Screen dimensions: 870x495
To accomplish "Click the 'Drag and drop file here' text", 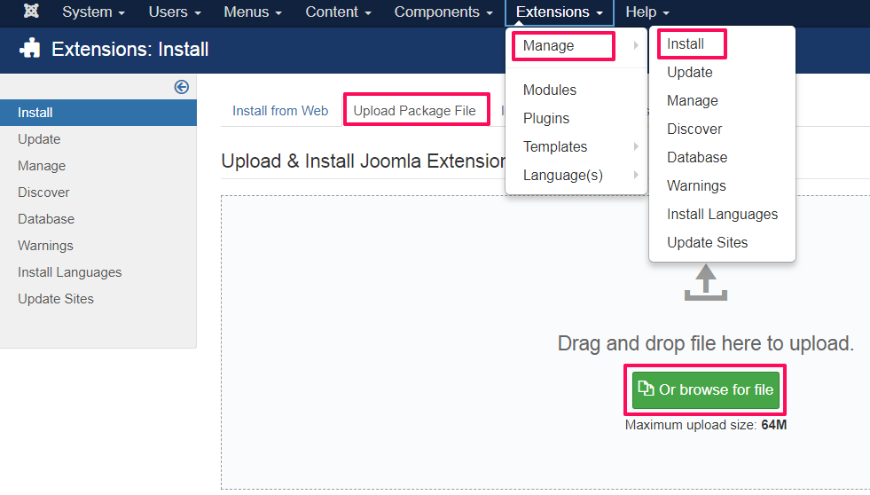I will pos(705,343).
